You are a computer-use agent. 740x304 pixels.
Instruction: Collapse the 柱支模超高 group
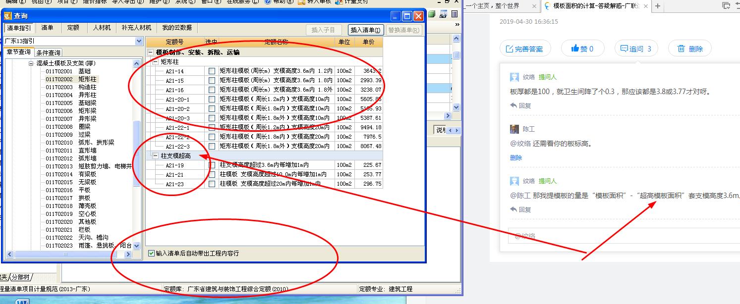point(155,156)
